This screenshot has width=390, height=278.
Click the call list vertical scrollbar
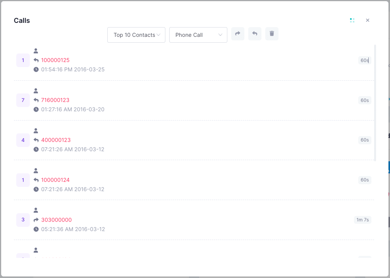click(375, 103)
